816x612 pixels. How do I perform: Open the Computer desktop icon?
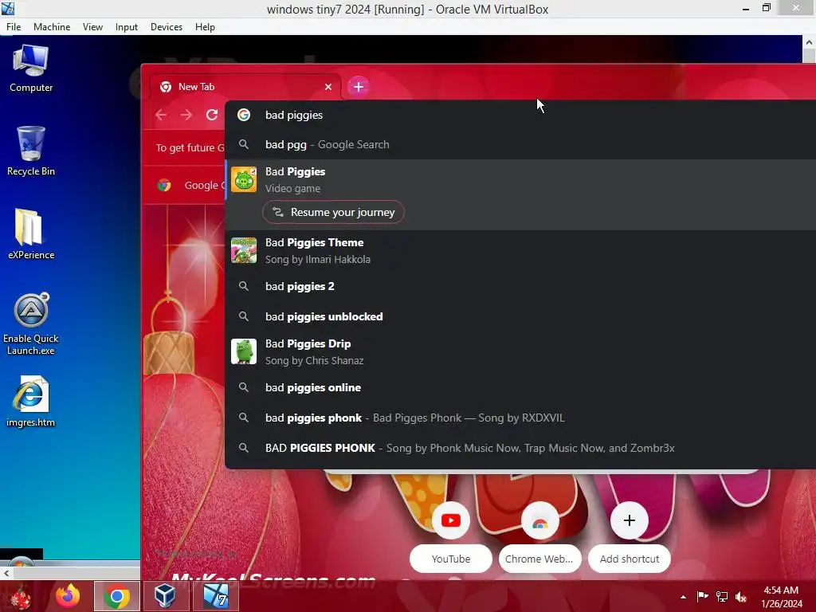31,69
